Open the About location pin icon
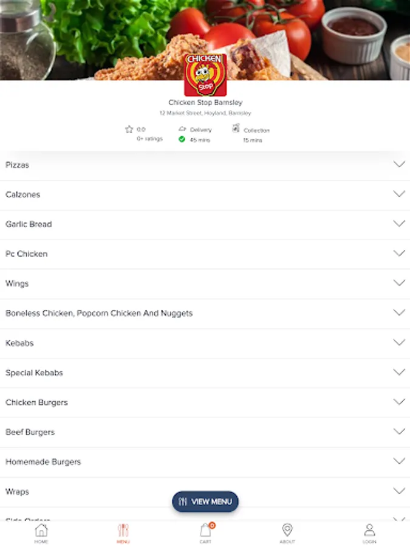Viewport: 410px width, 547px height. (x=287, y=529)
